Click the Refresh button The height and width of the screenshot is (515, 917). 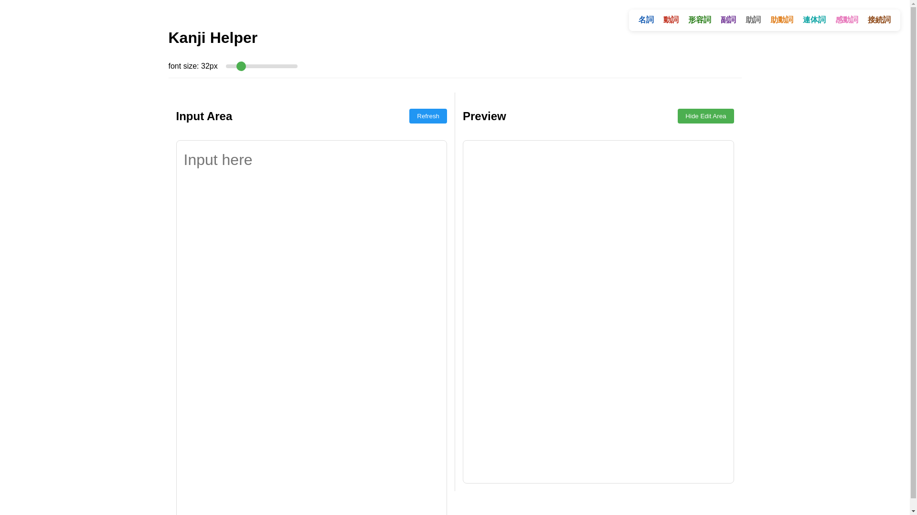click(x=428, y=116)
